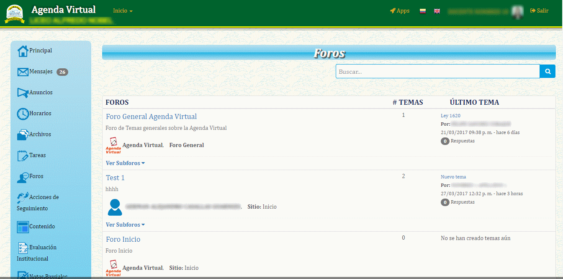
Task: Click the 26 unread messages badge
Action: click(x=62, y=72)
